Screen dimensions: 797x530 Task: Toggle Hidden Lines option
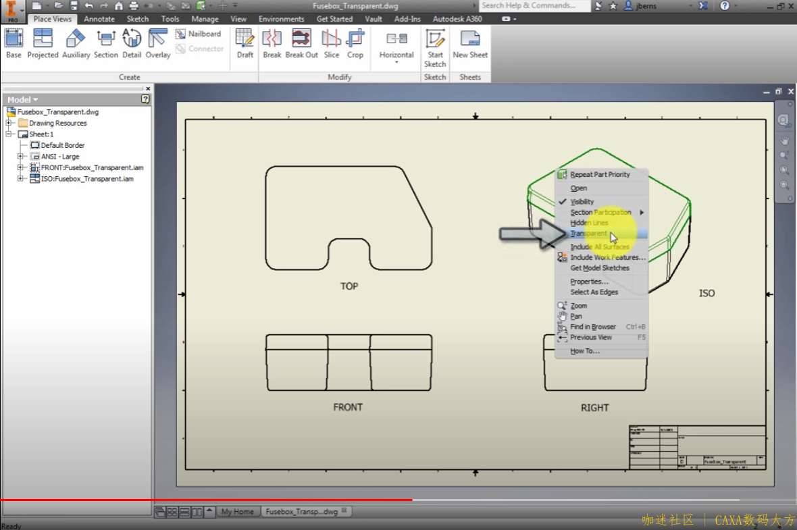[x=589, y=223]
